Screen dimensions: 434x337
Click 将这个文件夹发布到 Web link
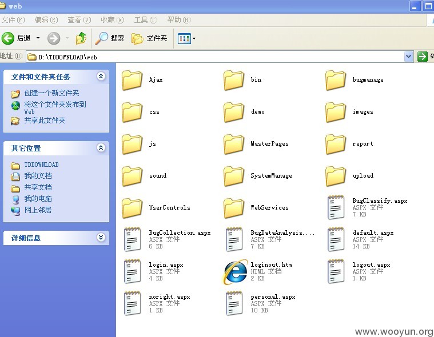pos(55,107)
